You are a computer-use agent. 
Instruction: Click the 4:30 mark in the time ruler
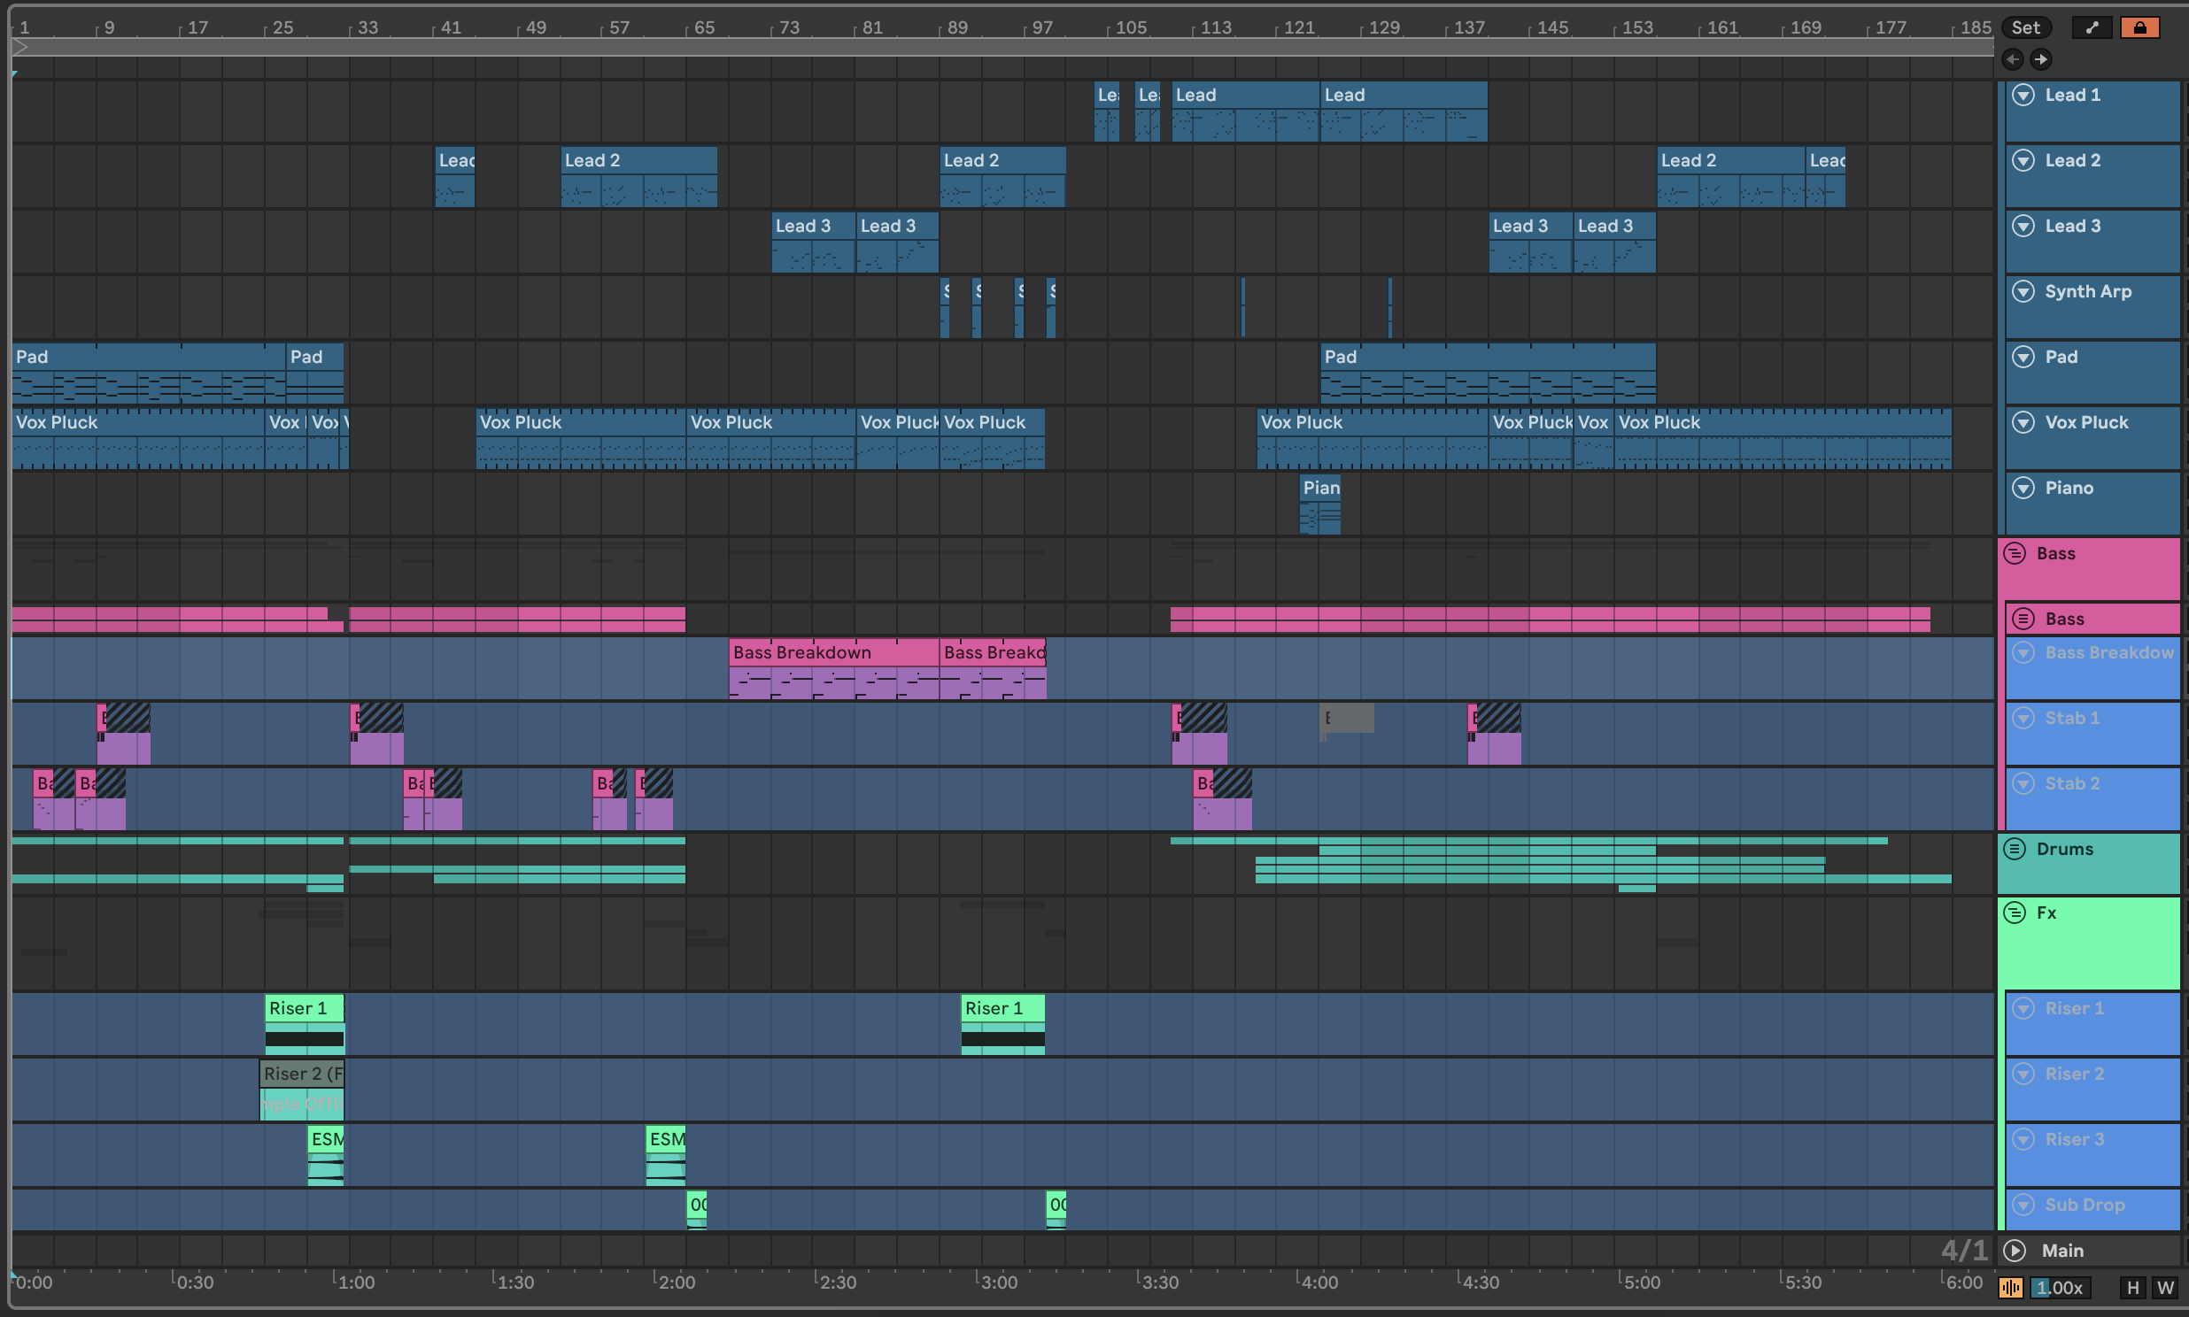[x=1480, y=1282]
